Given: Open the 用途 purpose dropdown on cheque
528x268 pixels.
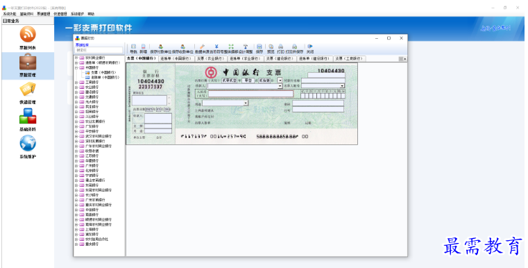Looking at the screenshot, I should point(246,103).
